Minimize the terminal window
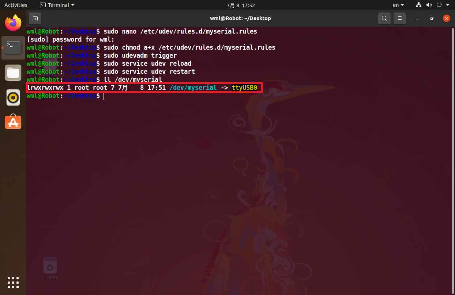 (417, 18)
